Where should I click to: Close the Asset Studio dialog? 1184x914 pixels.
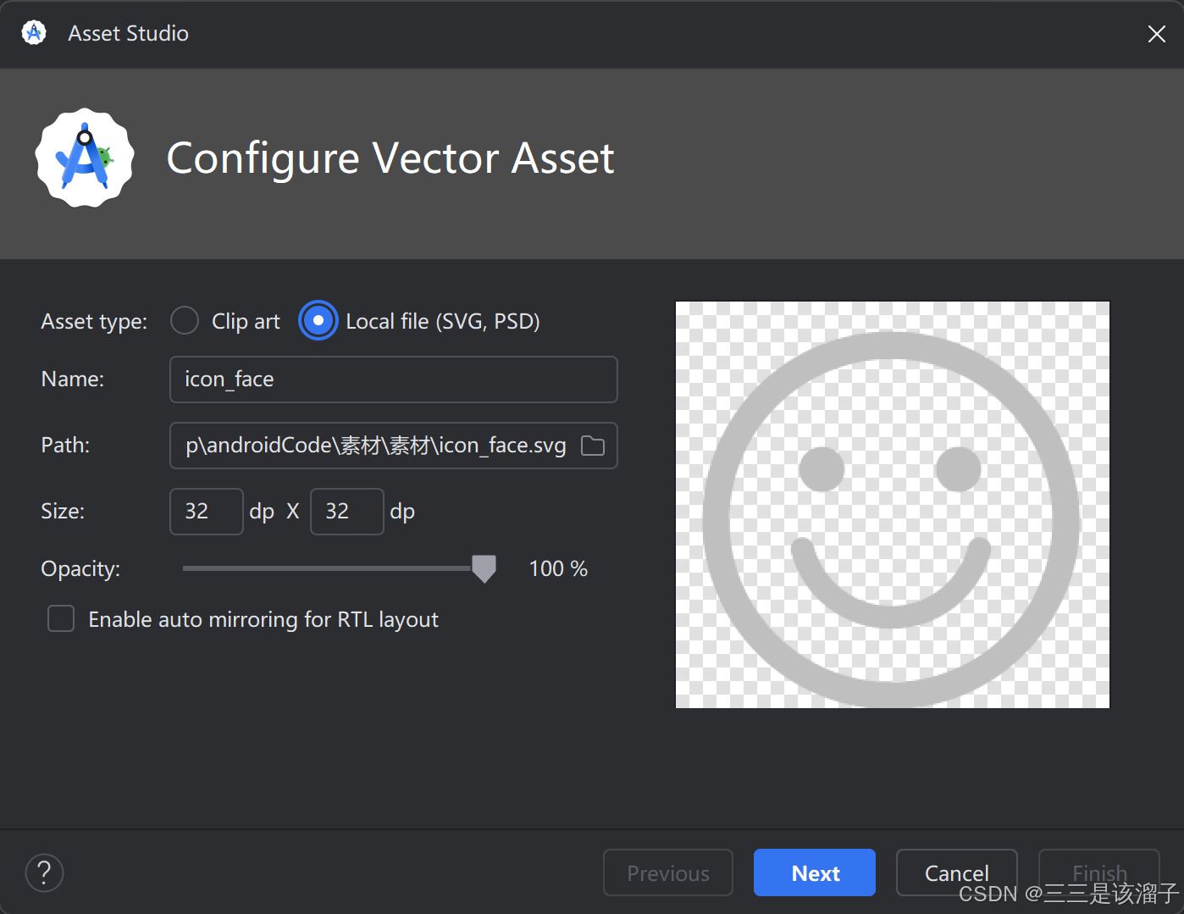[1156, 34]
